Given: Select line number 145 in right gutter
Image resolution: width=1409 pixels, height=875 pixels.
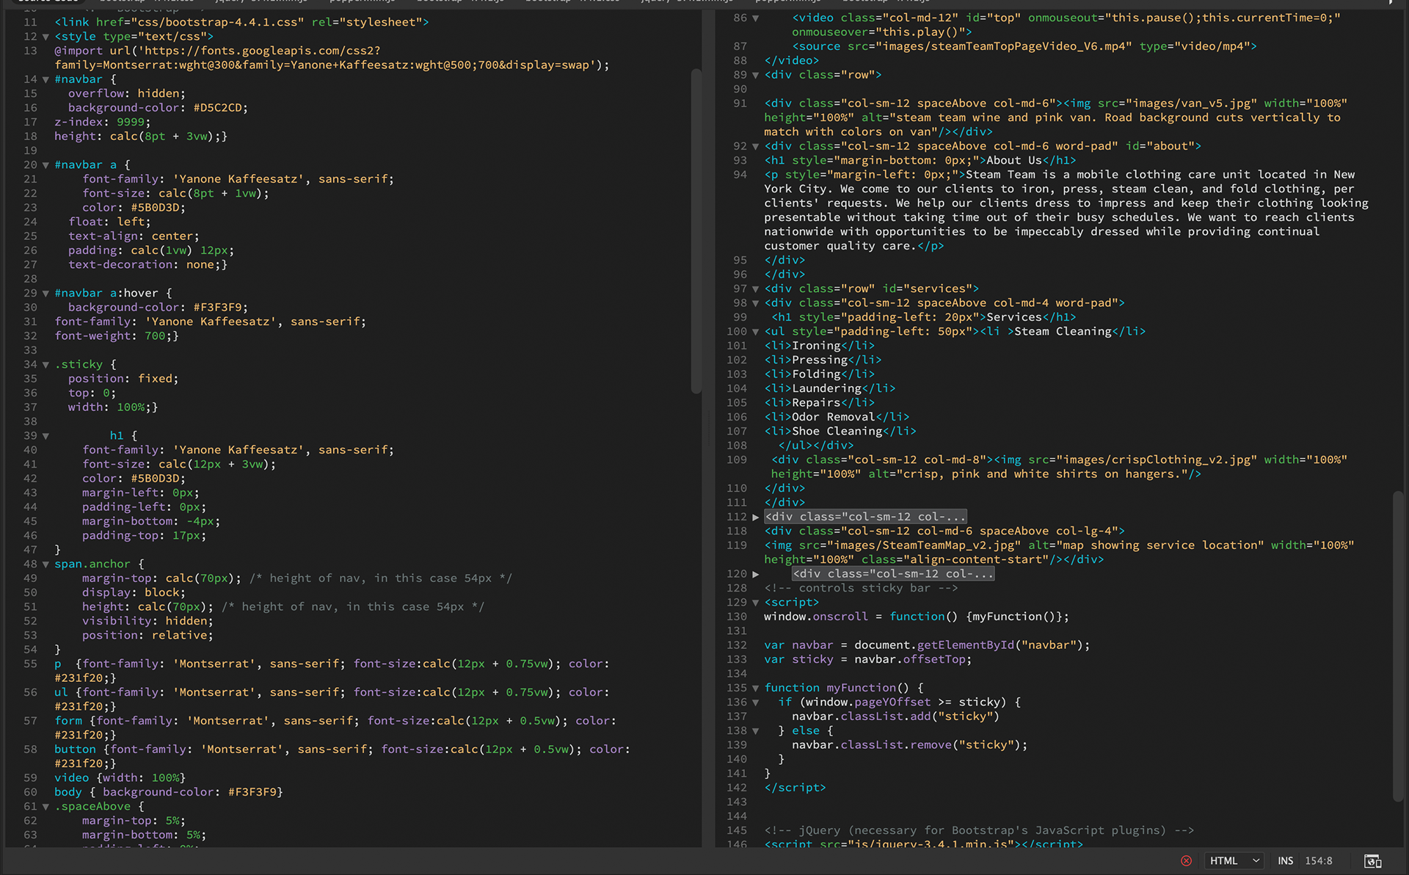Looking at the screenshot, I should click(737, 830).
